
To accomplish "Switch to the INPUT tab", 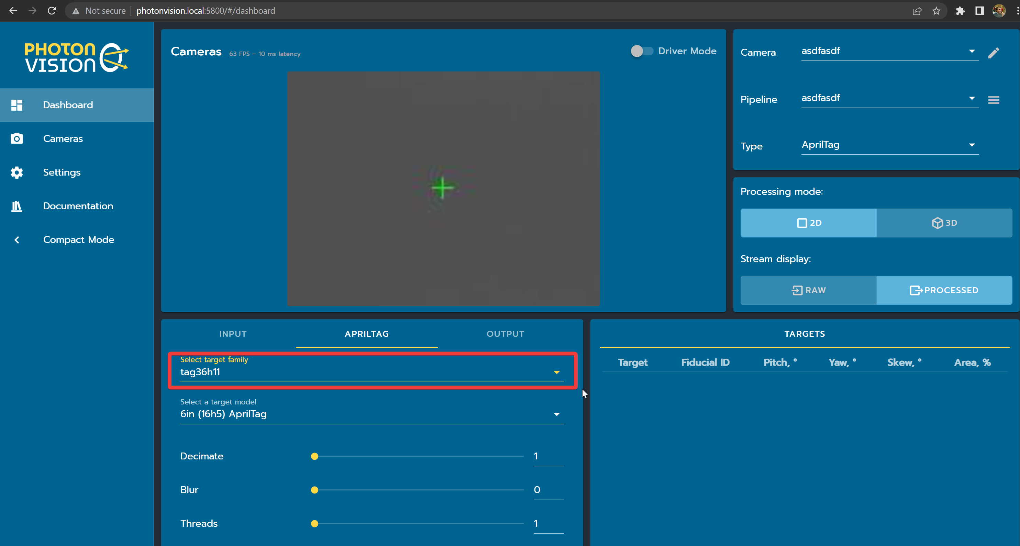I will tap(232, 334).
